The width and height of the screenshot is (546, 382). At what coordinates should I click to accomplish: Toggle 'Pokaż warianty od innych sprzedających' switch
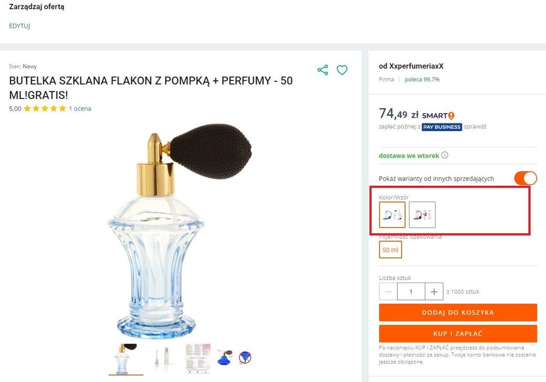click(x=525, y=178)
